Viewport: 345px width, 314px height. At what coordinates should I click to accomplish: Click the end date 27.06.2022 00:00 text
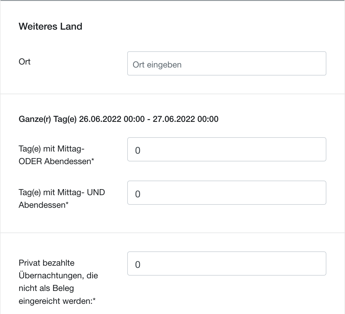186,119
